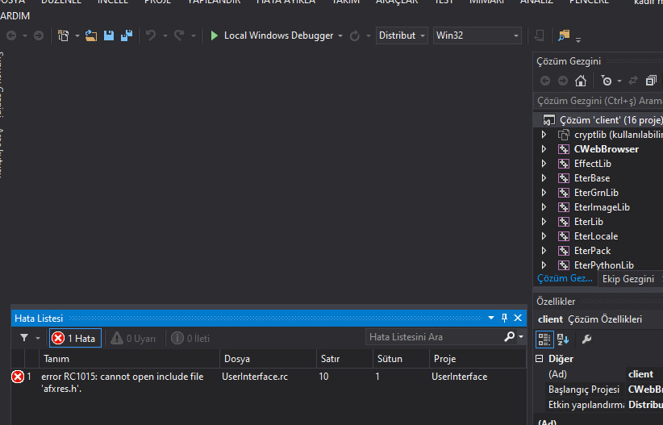Click the sync with active document icon
This screenshot has height=425, width=663.
click(x=633, y=81)
